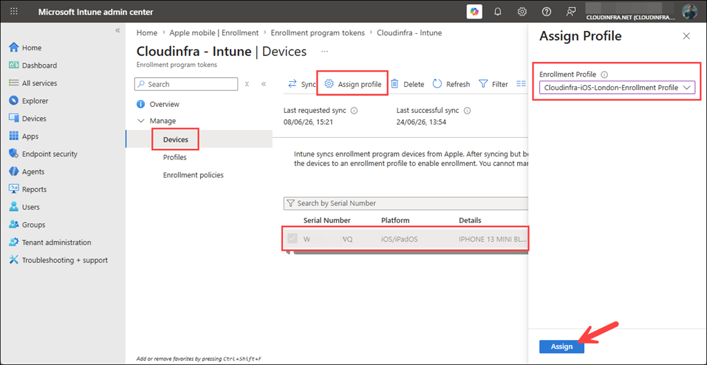Click the blade menu Search box
This screenshot has height=365, width=707.
point(186,84)
